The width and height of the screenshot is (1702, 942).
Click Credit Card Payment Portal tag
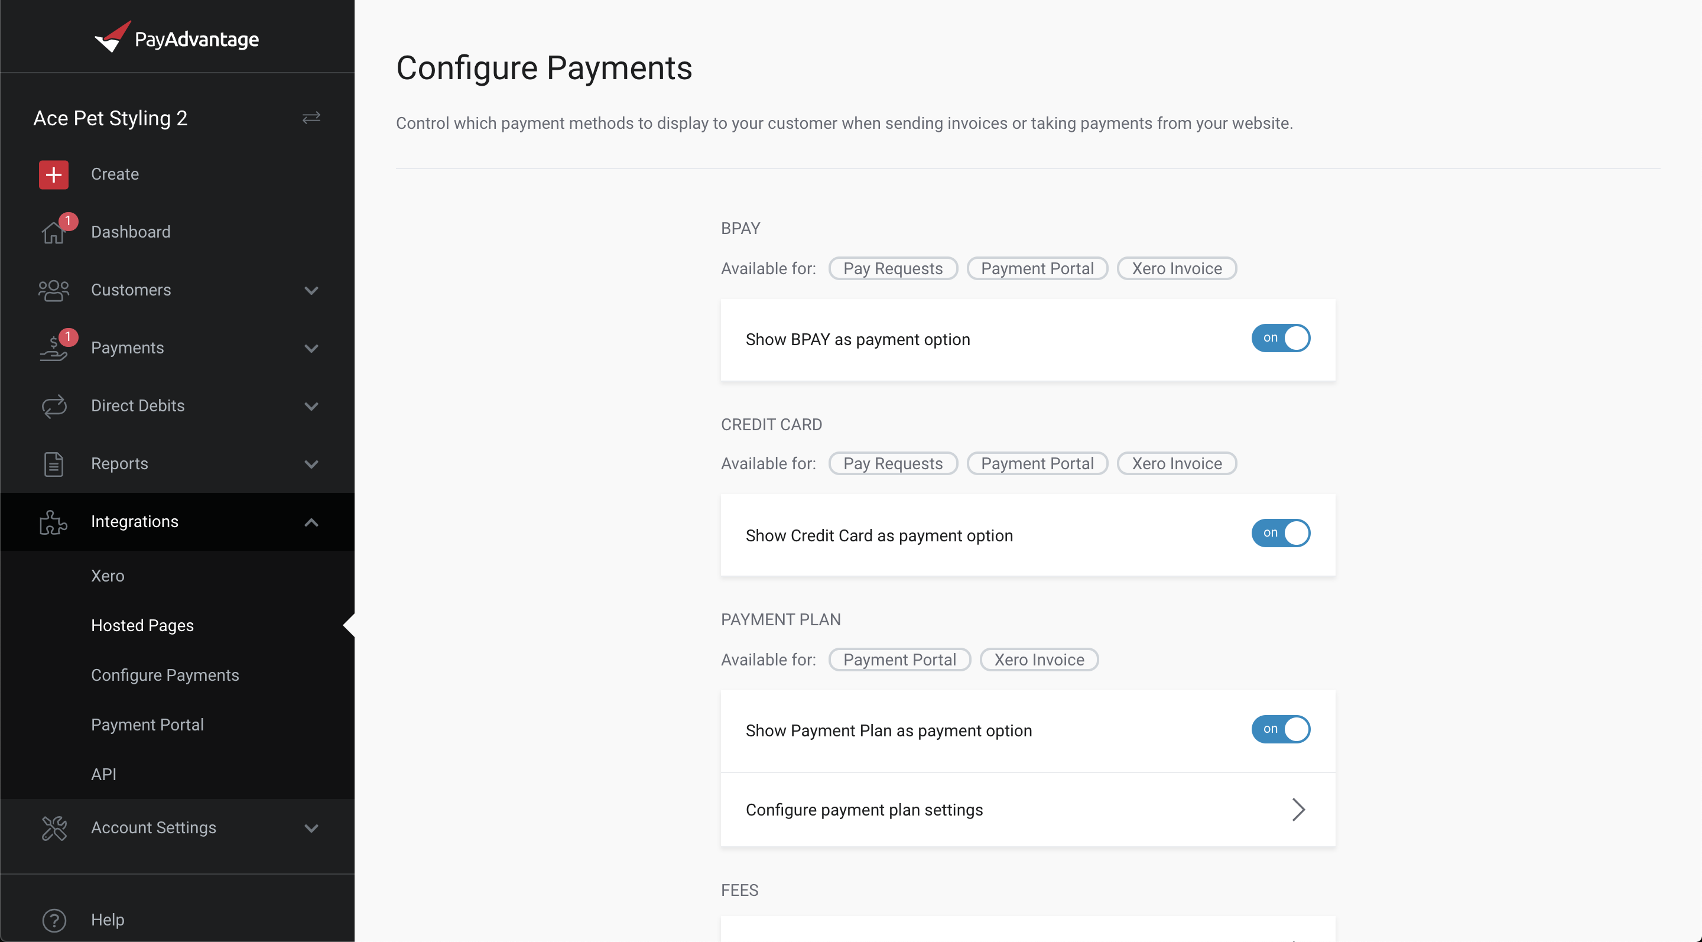click(1037, 463)
